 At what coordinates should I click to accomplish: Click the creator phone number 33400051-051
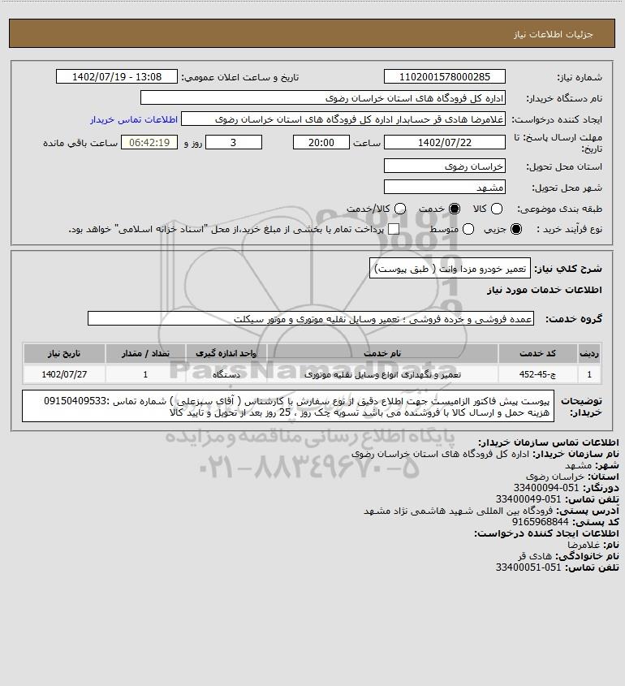coord(528,567)
